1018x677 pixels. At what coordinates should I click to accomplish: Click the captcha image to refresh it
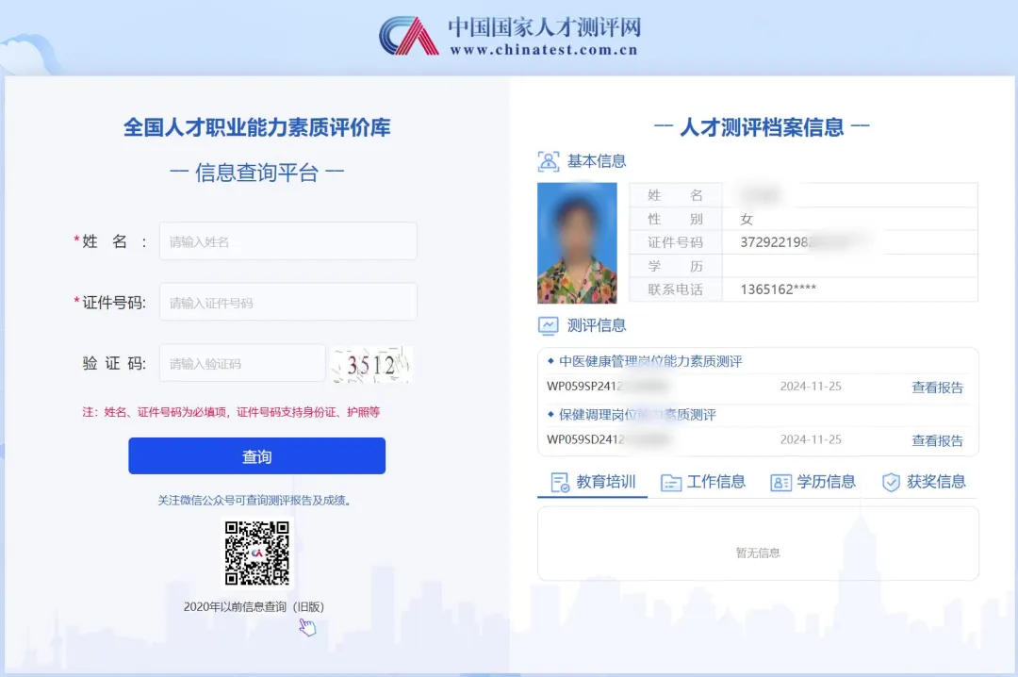point(371,363)
